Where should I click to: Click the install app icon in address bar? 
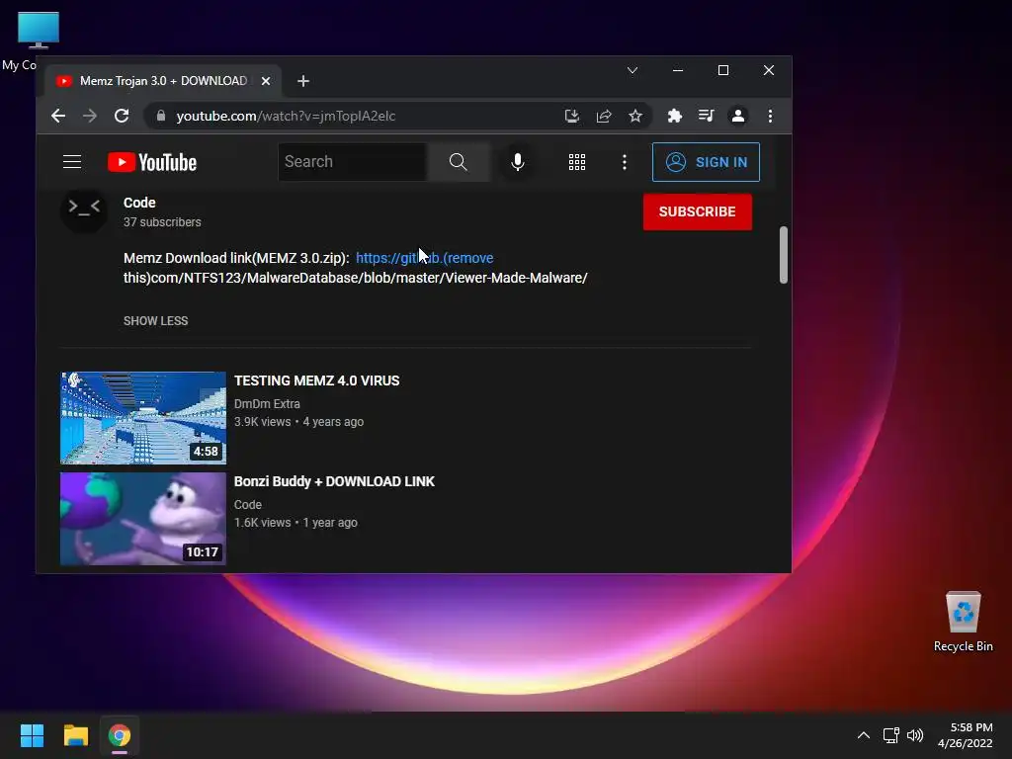coord(572,117)
